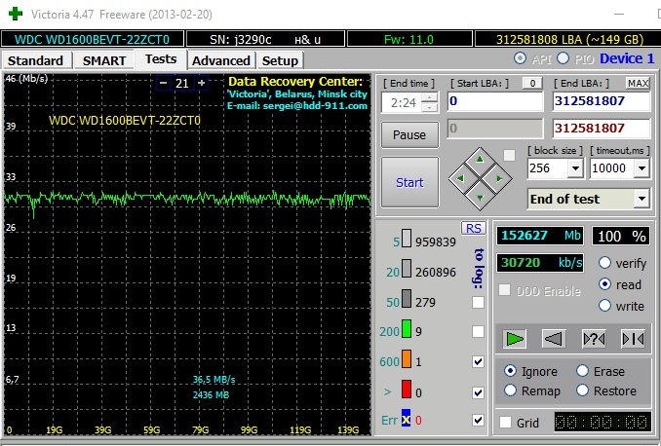
Task: Switch to the Setup tab
Action: [280, 60]
